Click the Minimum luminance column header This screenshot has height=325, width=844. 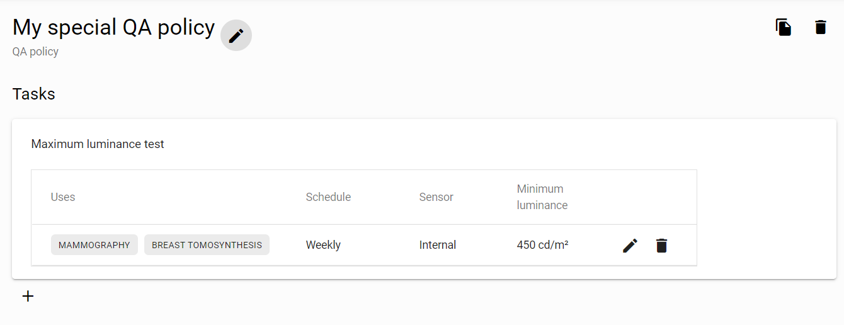click(542, 197)
